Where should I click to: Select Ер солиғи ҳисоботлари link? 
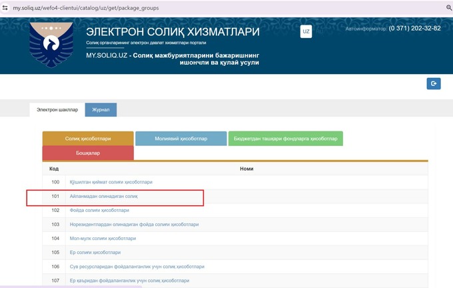click(95, 253)
